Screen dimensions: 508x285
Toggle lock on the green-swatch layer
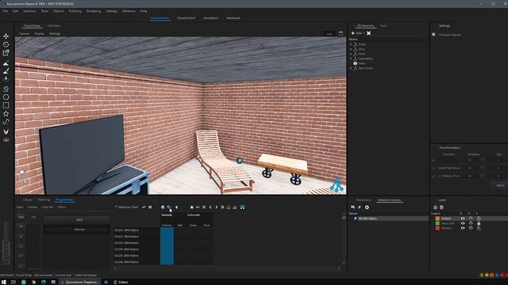click(x=479, y=223)
